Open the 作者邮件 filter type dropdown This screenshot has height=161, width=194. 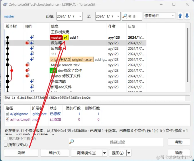pos(173,16)
